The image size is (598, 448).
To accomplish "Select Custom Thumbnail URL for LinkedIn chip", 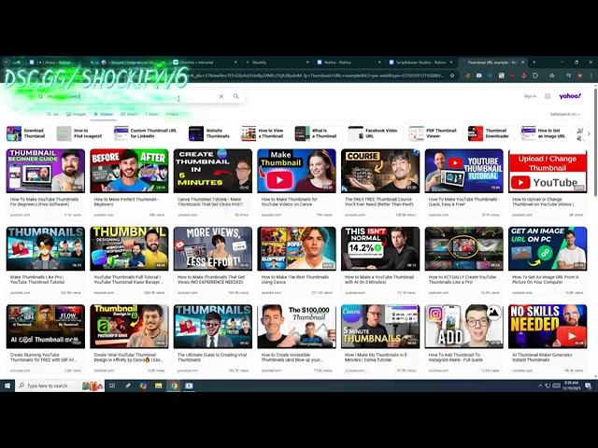I will click(147, 133).
